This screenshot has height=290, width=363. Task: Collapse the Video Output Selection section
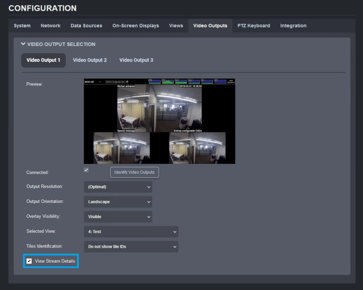(x=23, y=44)
